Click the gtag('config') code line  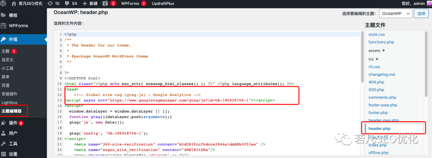[108, 133]
